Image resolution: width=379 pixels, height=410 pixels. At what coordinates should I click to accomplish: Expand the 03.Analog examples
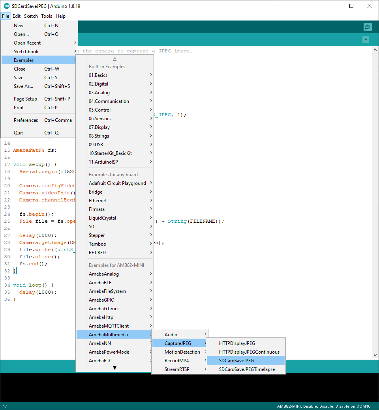[115, 92]
